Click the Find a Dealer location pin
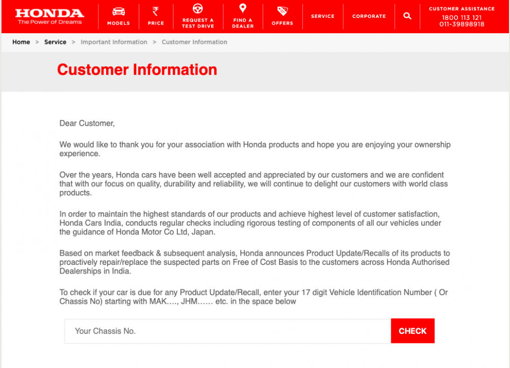This screenshot has width=510, height=368. [243, 8]
